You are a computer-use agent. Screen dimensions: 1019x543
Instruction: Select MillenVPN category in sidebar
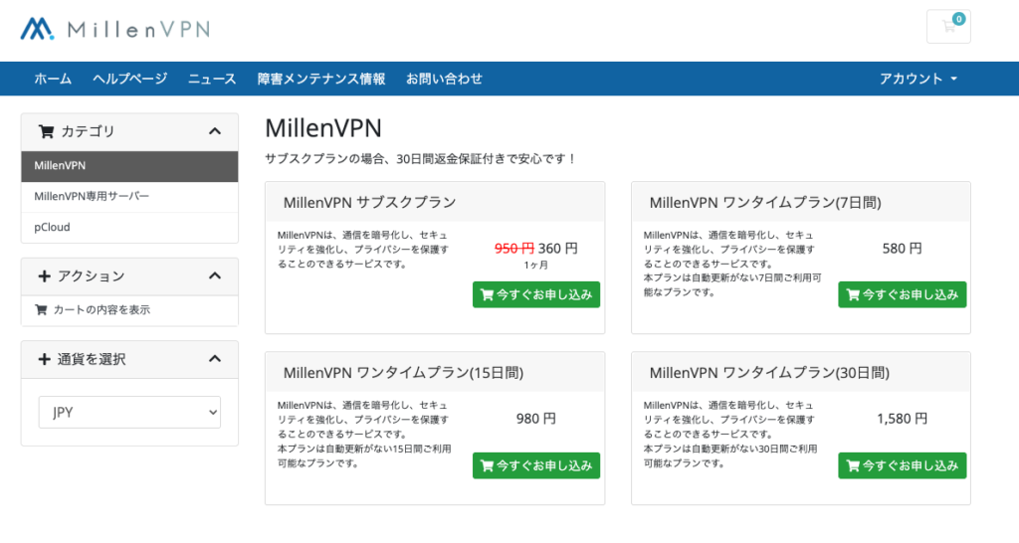point(129,166)
